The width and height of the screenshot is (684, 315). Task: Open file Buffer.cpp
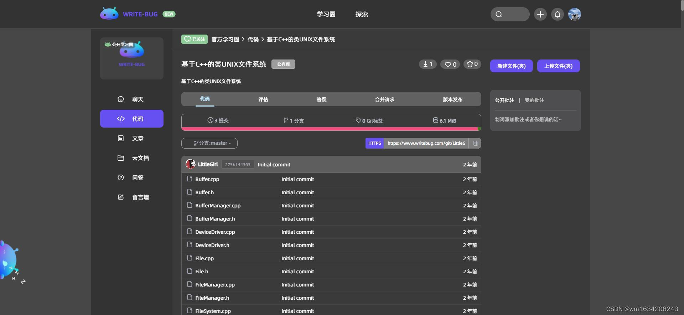[207, 179]
